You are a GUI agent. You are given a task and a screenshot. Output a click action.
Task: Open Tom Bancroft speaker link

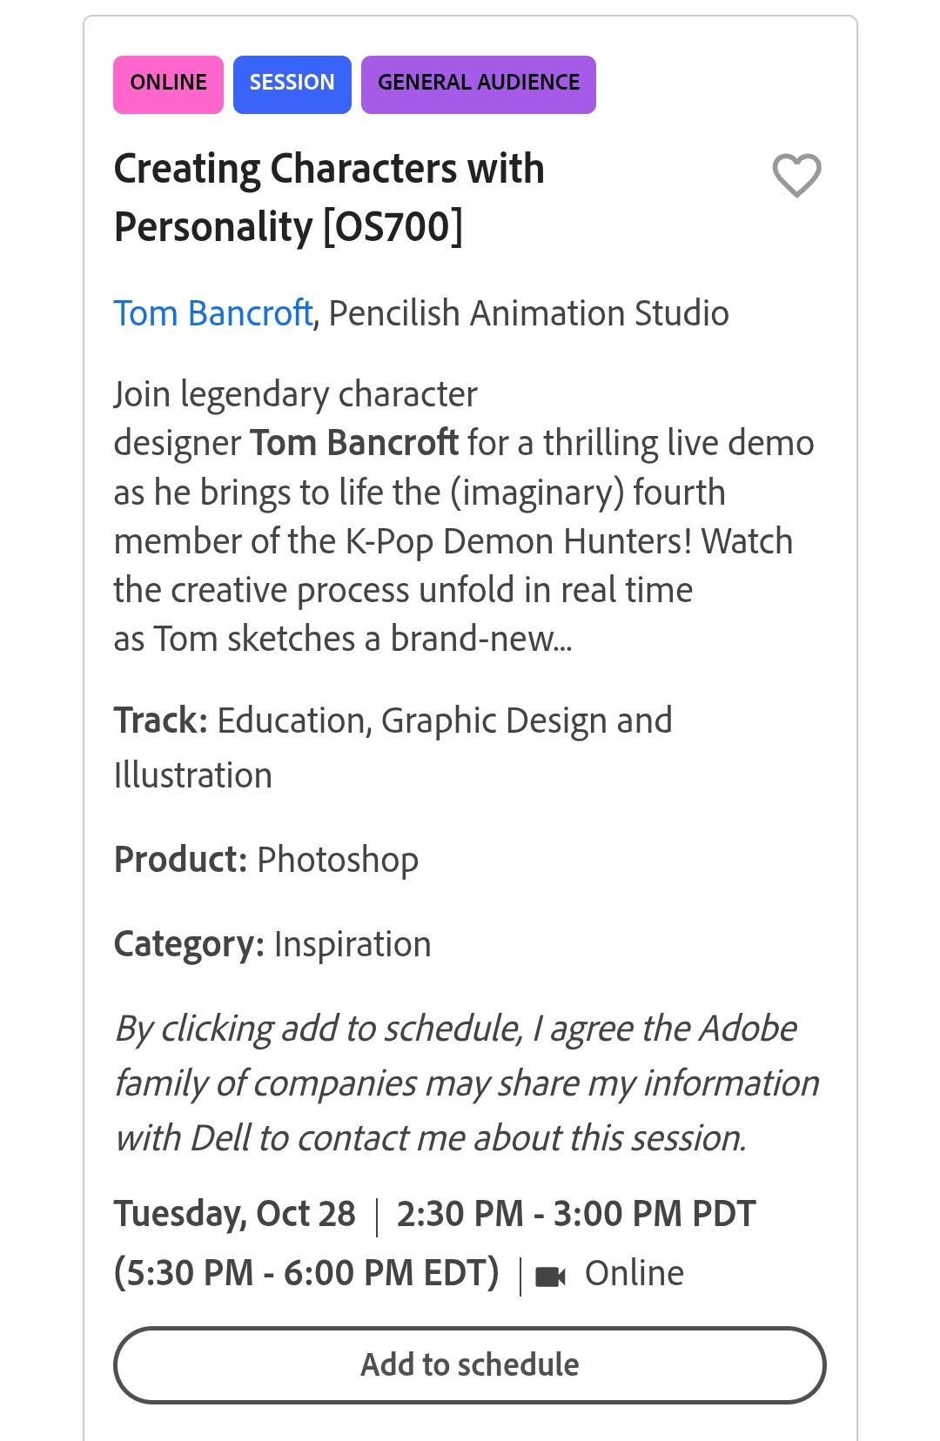213,313
